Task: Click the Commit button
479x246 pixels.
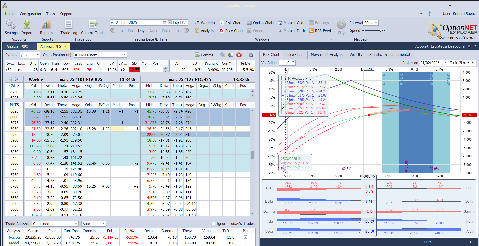Action: (204, 55)
